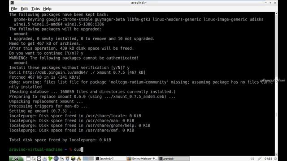
Task: Click the 'Preparing to replace xmount 0.6.0' line
Action: pyautogui.click(x=92, y=97)
